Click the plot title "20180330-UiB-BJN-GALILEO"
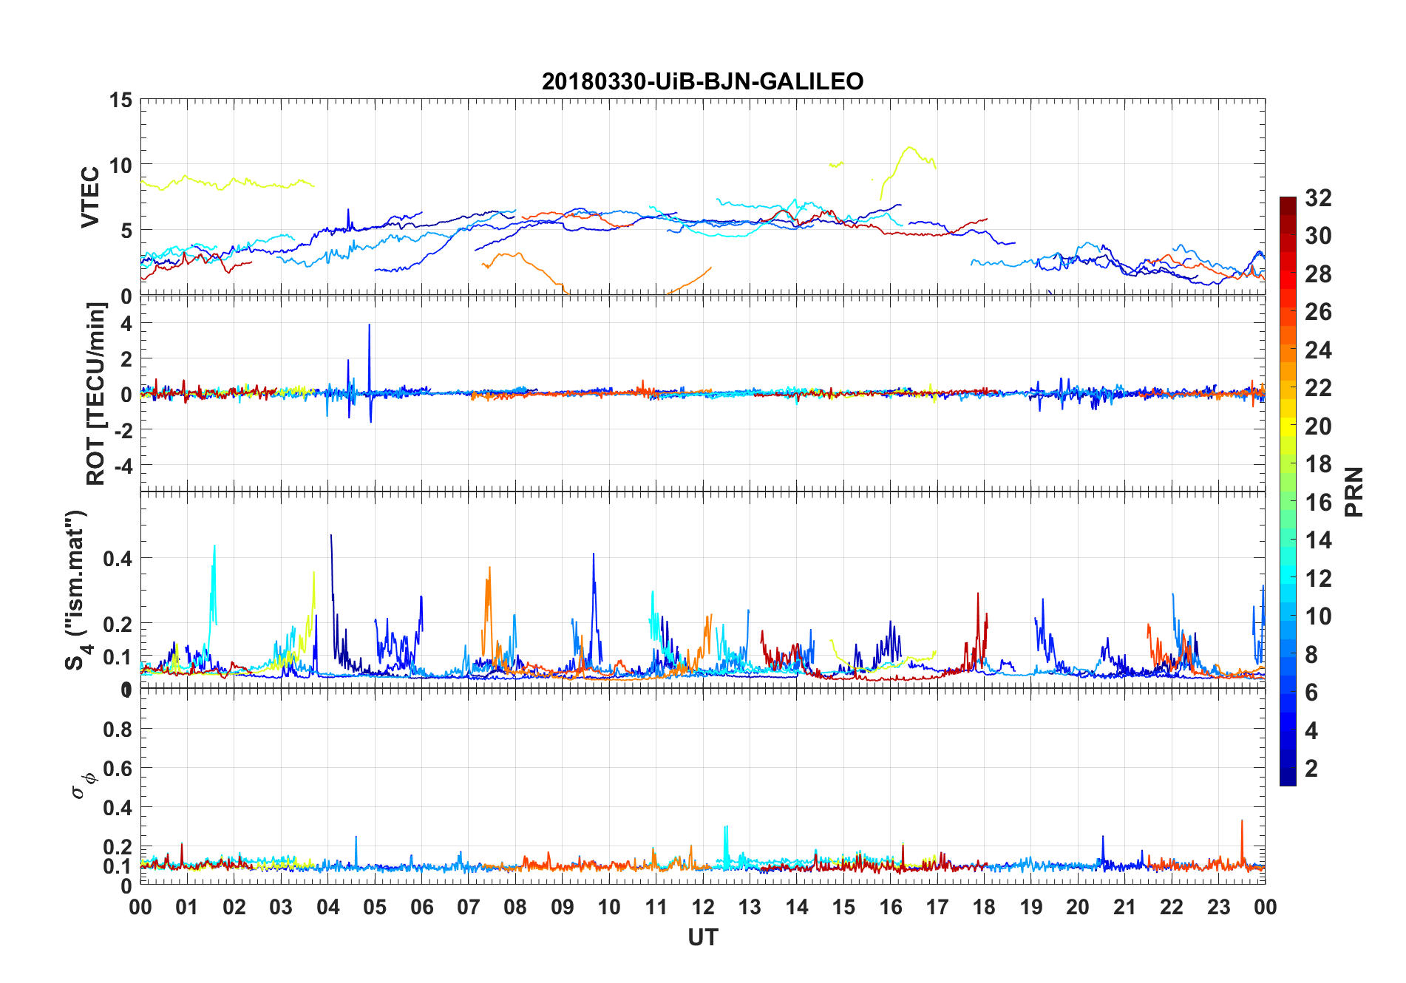Viewport: 1406px width, 983px height. (702, 81)
